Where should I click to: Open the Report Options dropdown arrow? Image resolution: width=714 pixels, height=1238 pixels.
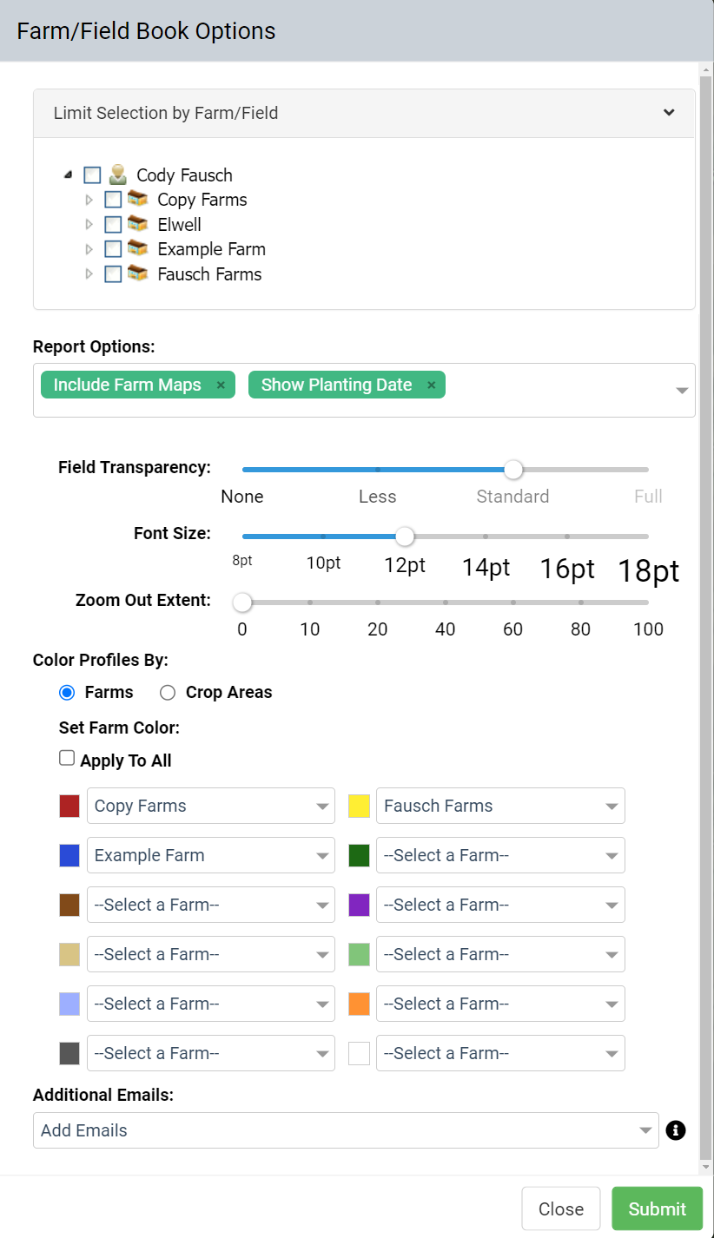682,391
